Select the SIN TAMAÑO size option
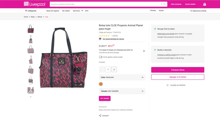The height and width of the screenshot is (119, 220). click(105, 98)
